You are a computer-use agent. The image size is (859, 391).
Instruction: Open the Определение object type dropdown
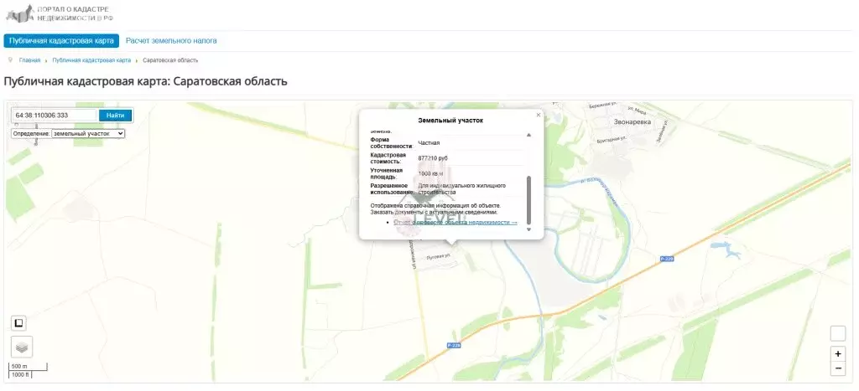point(87,133)
